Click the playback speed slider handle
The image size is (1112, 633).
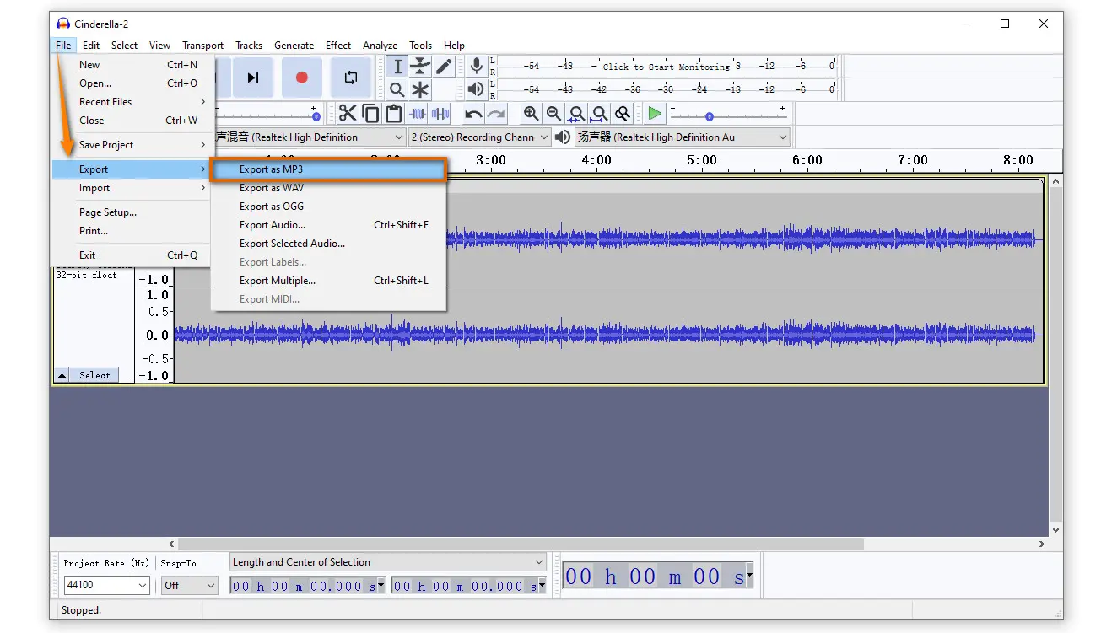[710, 117]
